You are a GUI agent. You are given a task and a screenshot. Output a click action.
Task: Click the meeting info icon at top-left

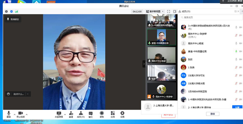pos(6,11)
